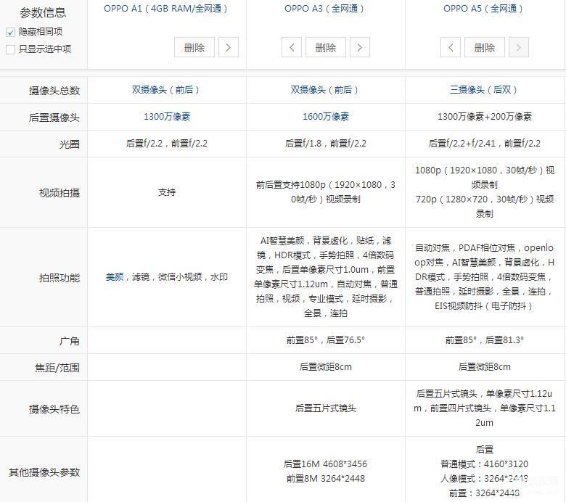Enable the 只显示选中项 checkbox
Viewport: 566px width, 502px height.
click(10, 49)
